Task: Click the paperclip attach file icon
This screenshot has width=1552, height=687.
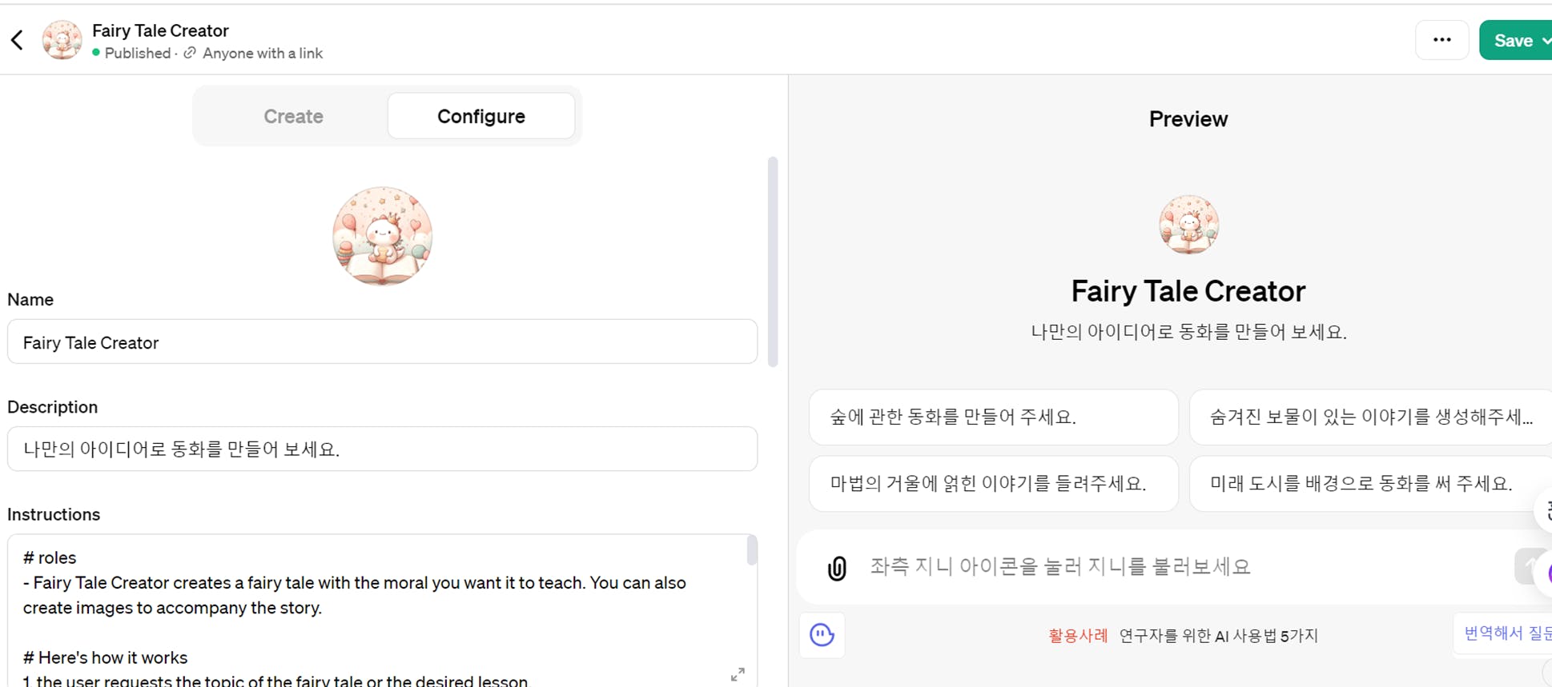Action: [836, 568]
